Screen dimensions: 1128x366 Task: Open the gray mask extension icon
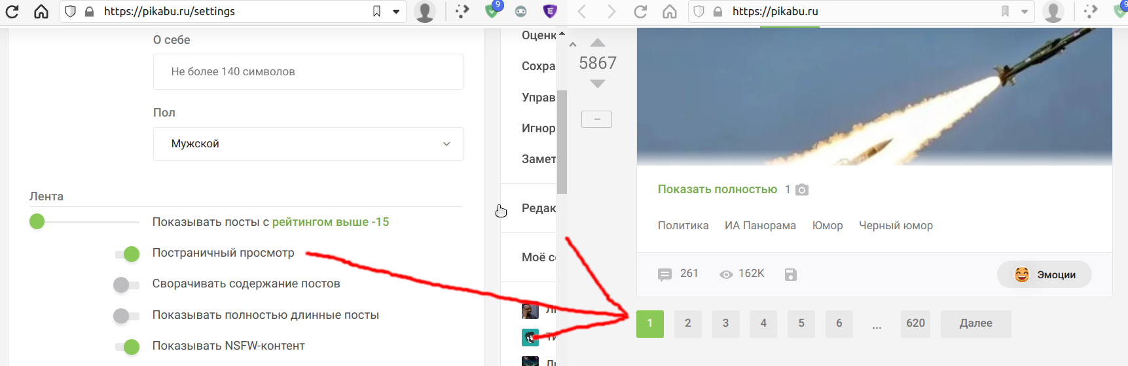[520, 11]
